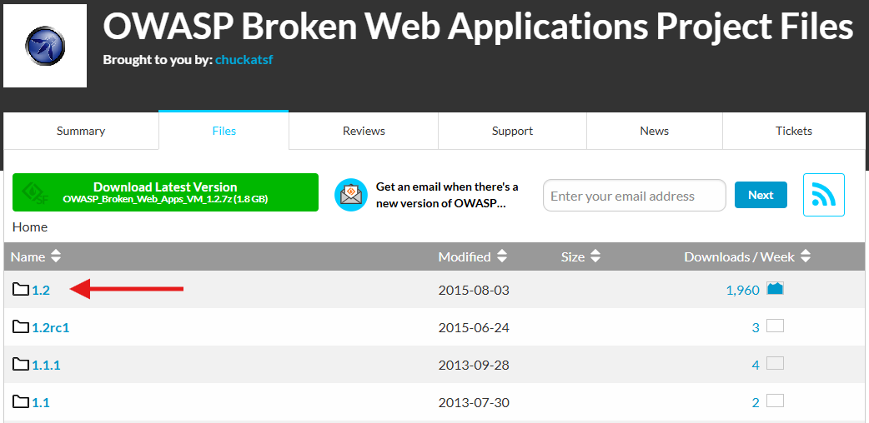This screenshot has height=423, width=869.
Task: Click the folder icon beside 1.1.1
Action: coord(21,365)
